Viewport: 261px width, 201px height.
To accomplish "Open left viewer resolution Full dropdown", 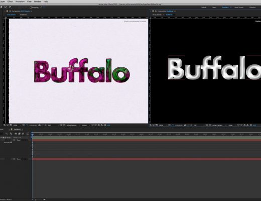I will pos(53,125).
